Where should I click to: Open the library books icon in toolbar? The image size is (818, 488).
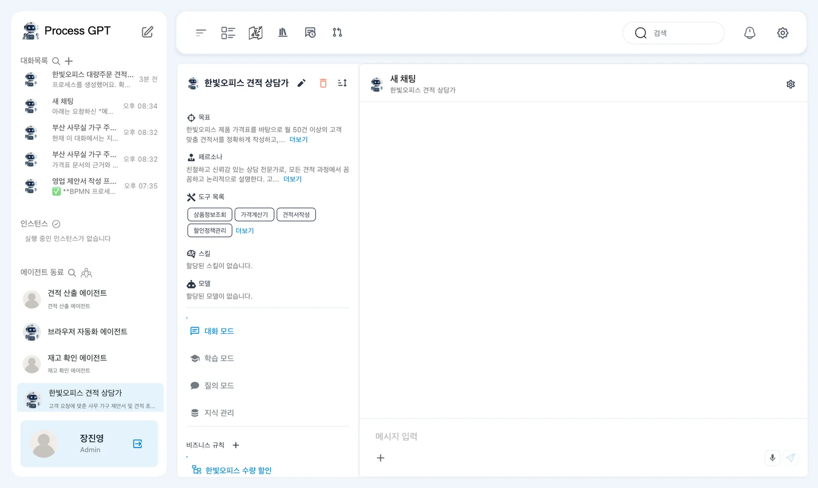[x=283, y=33]
